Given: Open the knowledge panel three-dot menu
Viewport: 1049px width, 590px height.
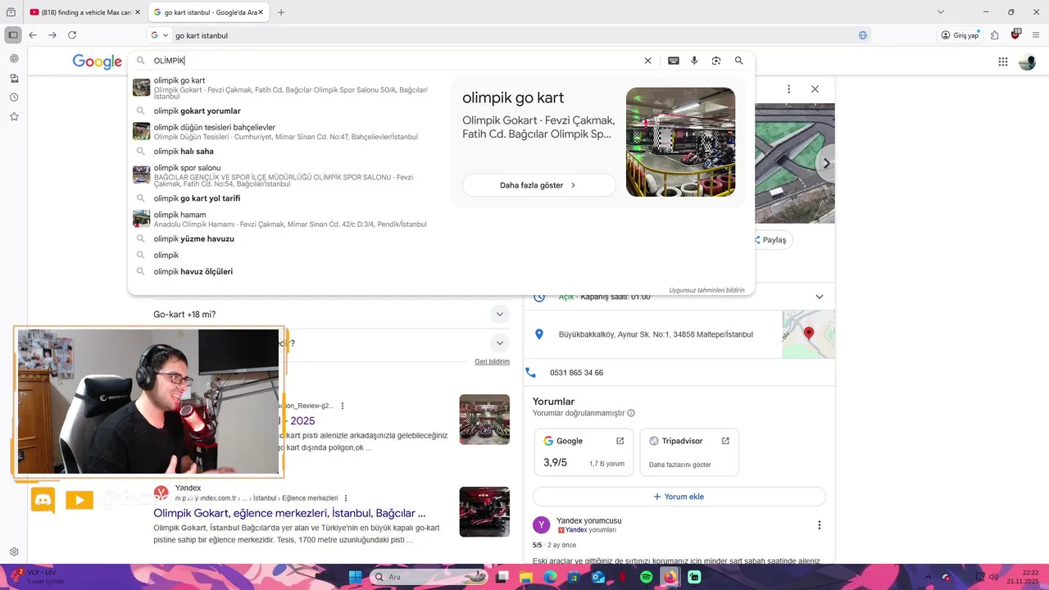Looking at the screenshot, I should click(788, 89).
